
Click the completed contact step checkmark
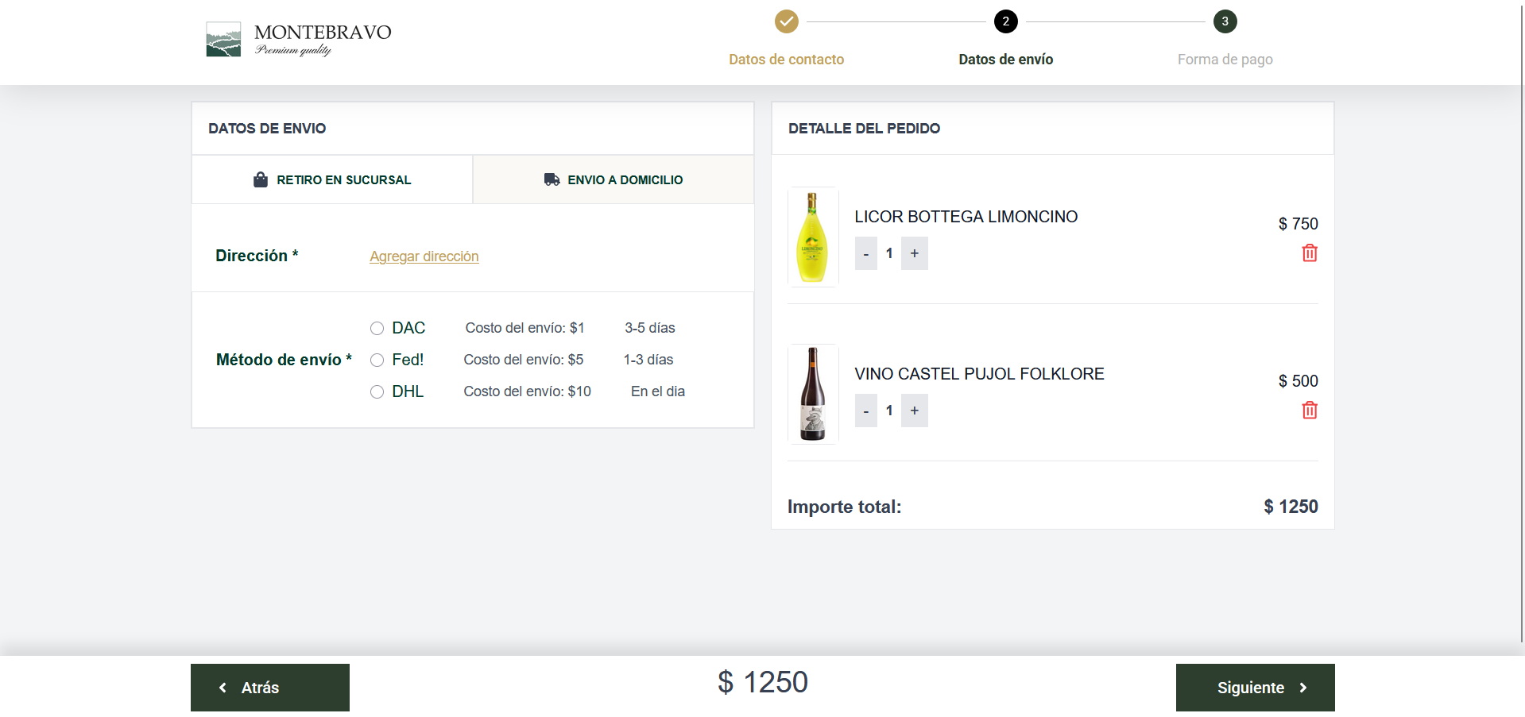point(786,21)
